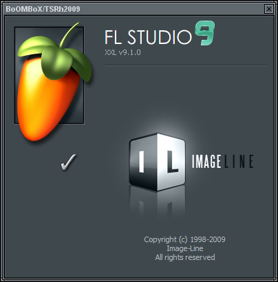Viewport: 278px width, 282px height.
Task: Click the XXL v9.1.0 version label
Action: click(122, 52)
